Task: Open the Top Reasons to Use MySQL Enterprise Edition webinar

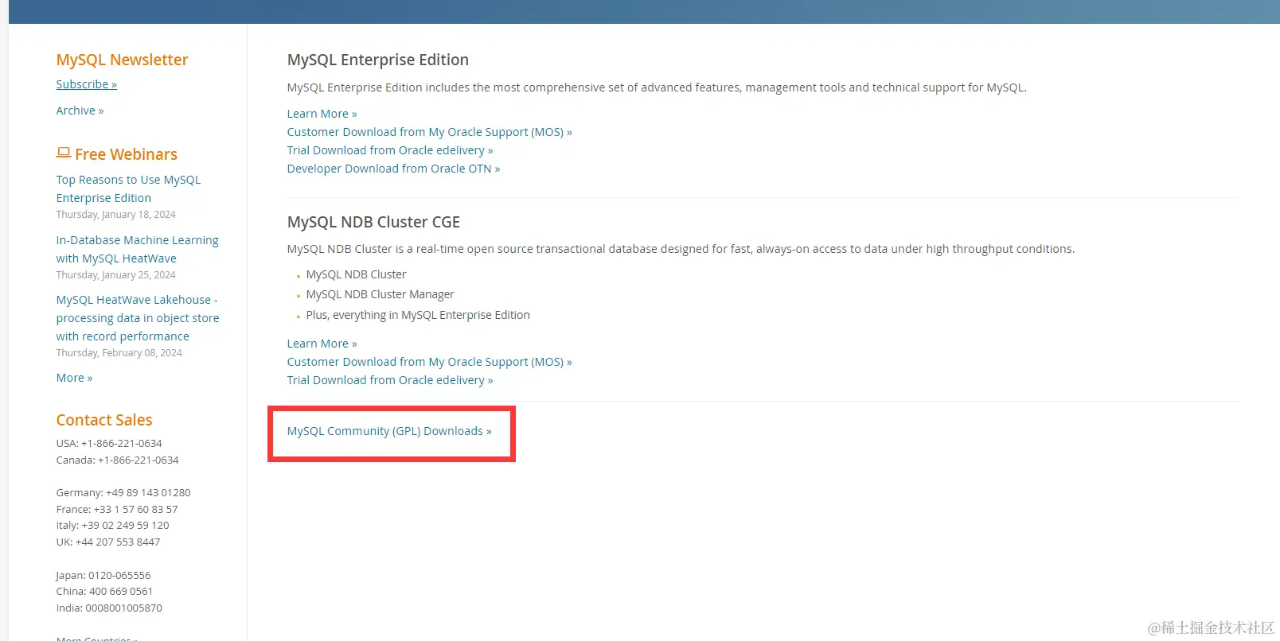Action: click(x=128, y=189)
